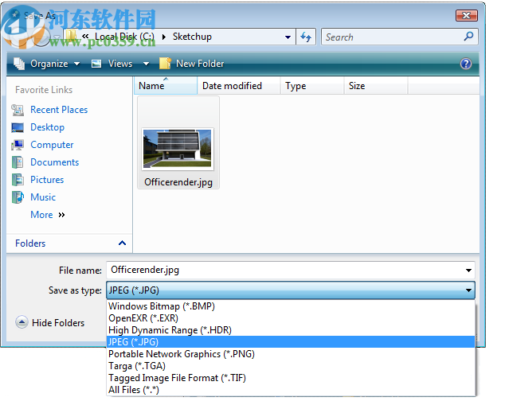Open the Recent Places link
This screenshot has width=505, height=405.
(x=59, y=110)
